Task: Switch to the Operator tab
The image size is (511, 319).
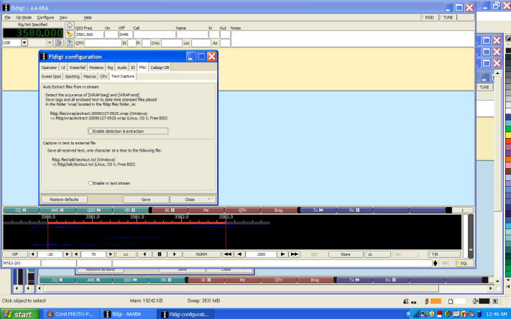Action: pyautogui.click(x=49, y=68)
